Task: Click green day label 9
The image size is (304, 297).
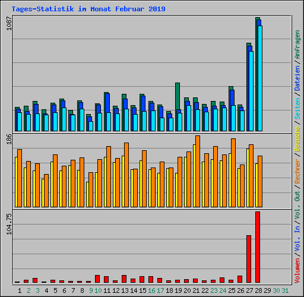Action: click(x=91, y=290)
